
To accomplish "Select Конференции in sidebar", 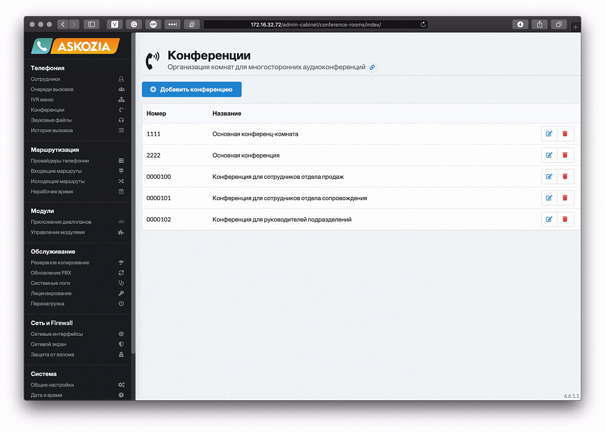I will coord(77,110).
